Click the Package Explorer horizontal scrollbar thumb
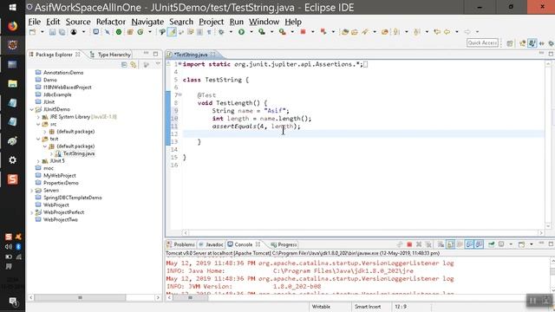Image resolution: width=555 pixels, height=312 pixels. click(x=80, y=297)
